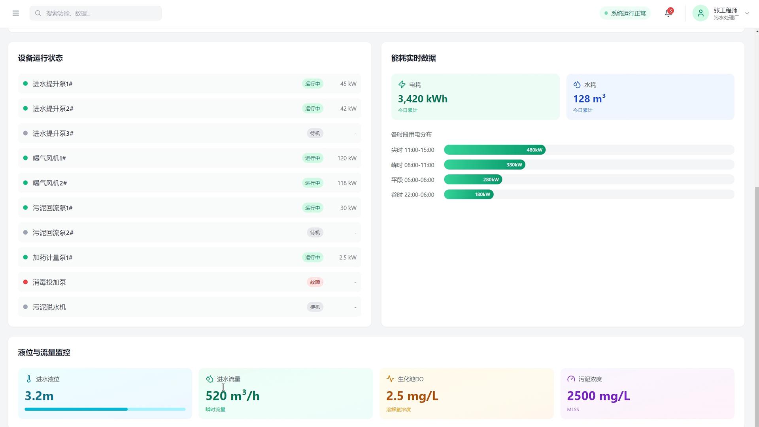Click the gauge icon beside 污泥浓度
The image size is (759, 427).
click(x=571, y=379)
